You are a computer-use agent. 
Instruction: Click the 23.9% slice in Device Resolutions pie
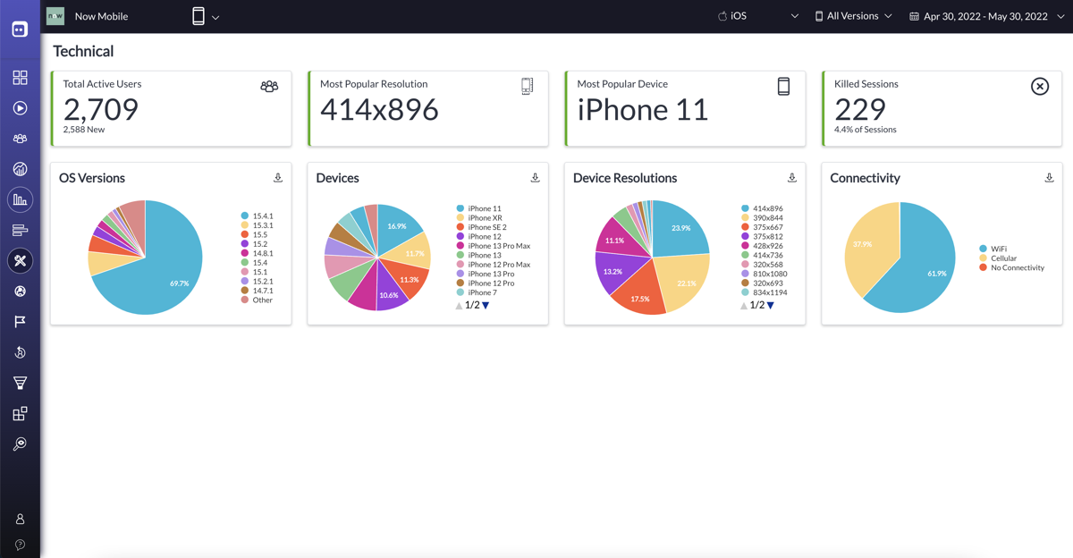[680, 228]
